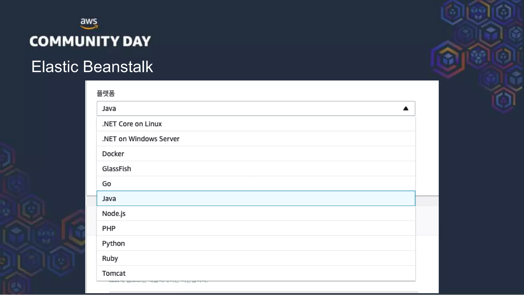Click the AWS logo
This screenshot has height=295, width=524.
[89, 24]
